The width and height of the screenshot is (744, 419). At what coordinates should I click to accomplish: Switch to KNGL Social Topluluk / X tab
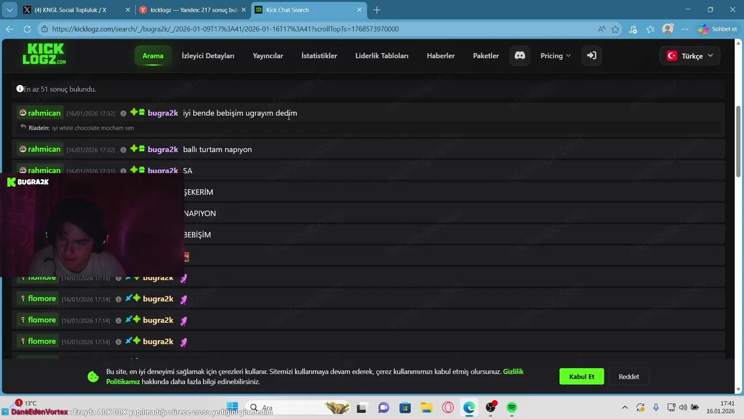(x=76, y=10)
